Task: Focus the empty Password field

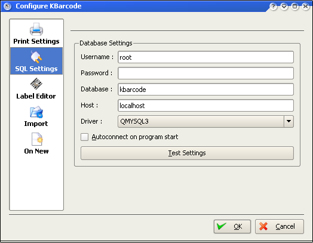Action: (x=205, y=73)
